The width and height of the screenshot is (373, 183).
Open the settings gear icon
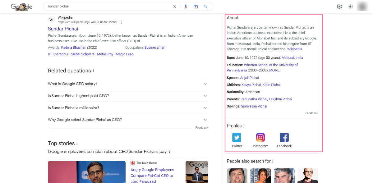tap(339, 7)
